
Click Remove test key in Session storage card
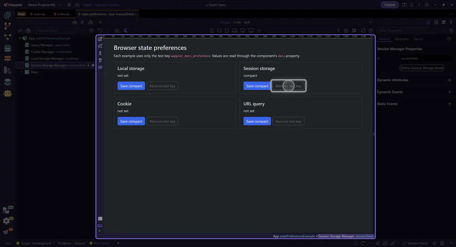tap(288, 86)
